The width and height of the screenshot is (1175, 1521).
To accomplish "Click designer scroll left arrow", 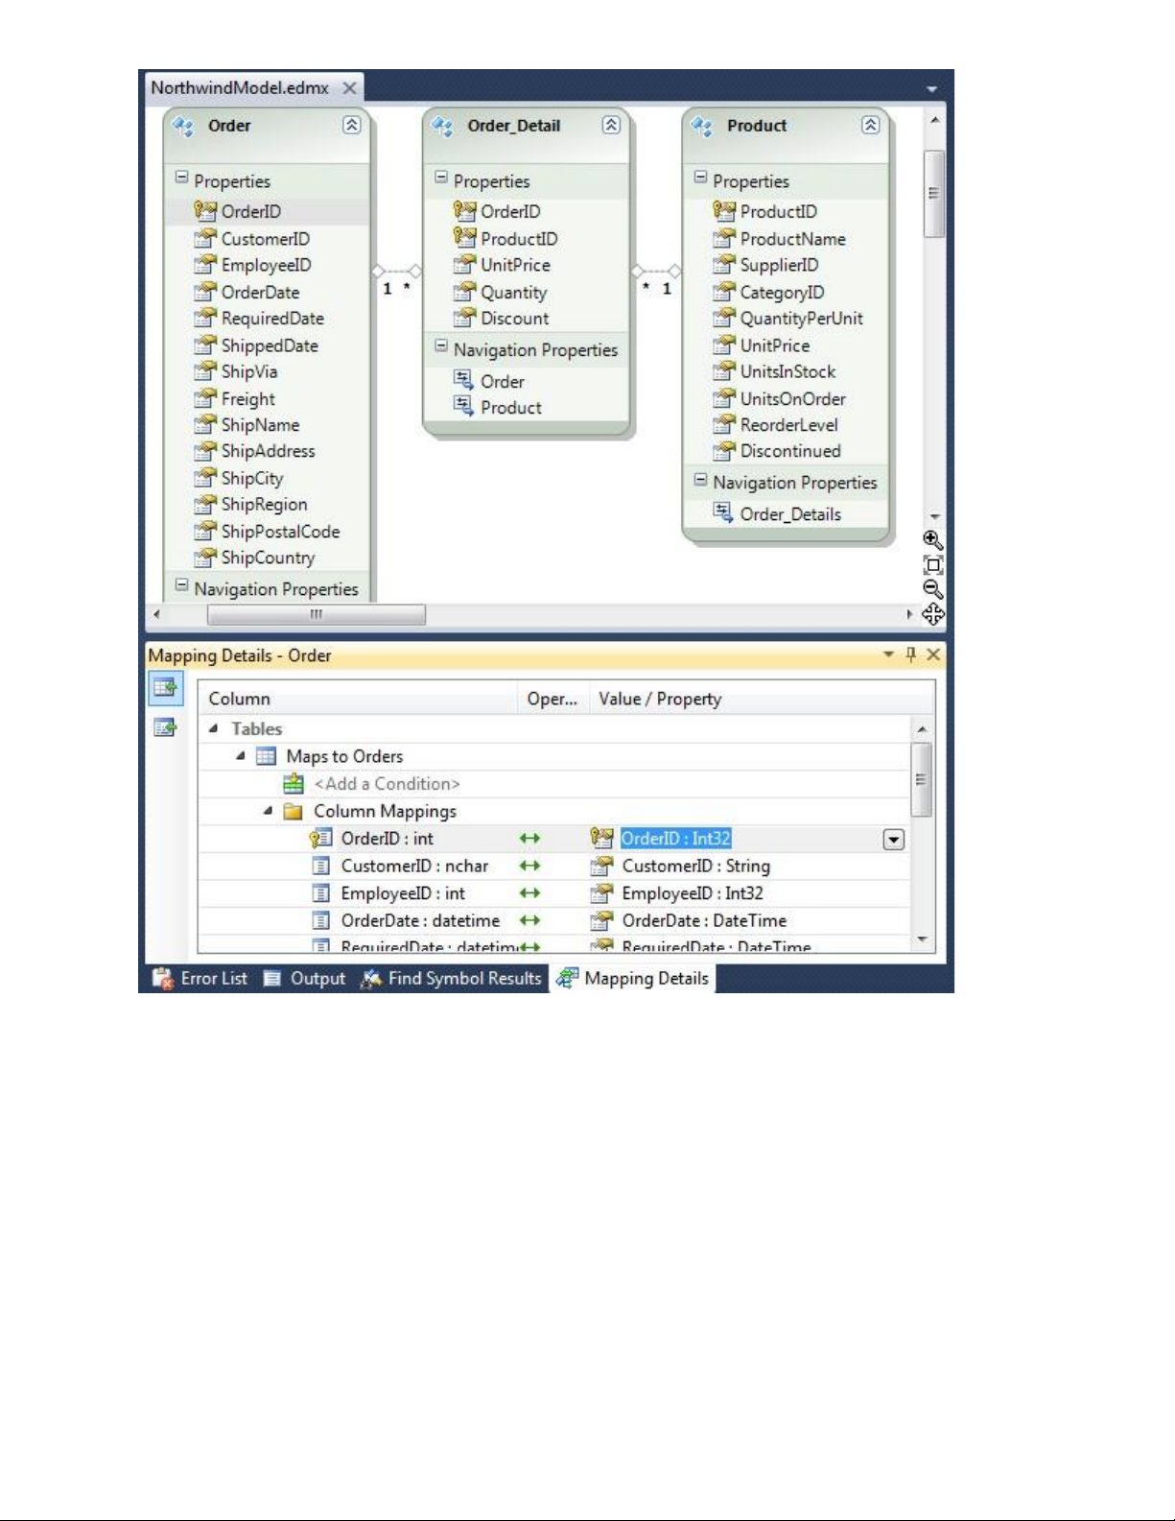I will (x=156, y=614).
